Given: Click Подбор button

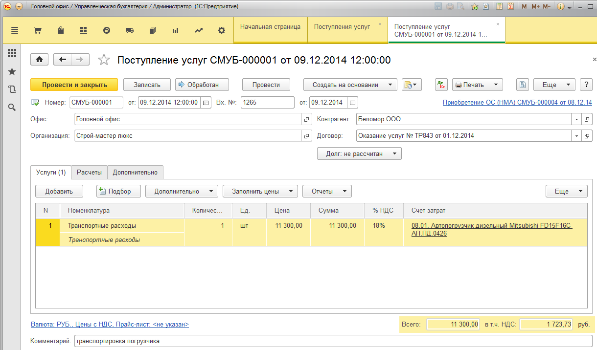Looking at the screenshot, I should click(x=119, y=191).
